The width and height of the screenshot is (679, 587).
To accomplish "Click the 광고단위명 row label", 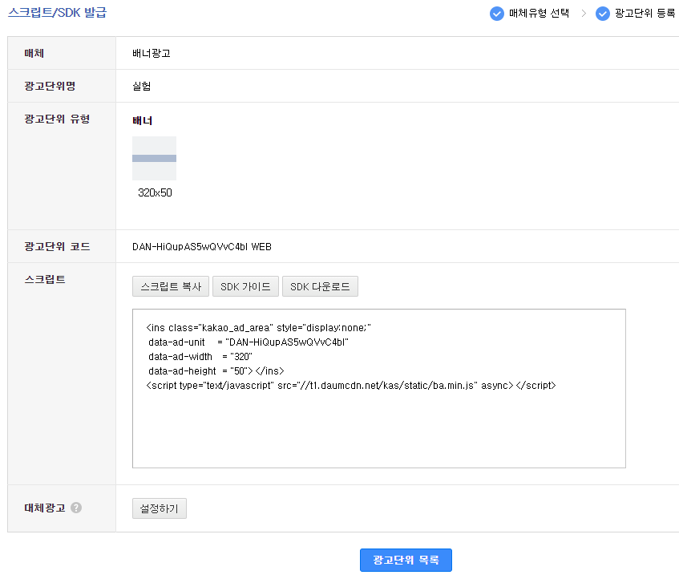I will (x=50, y=86).
